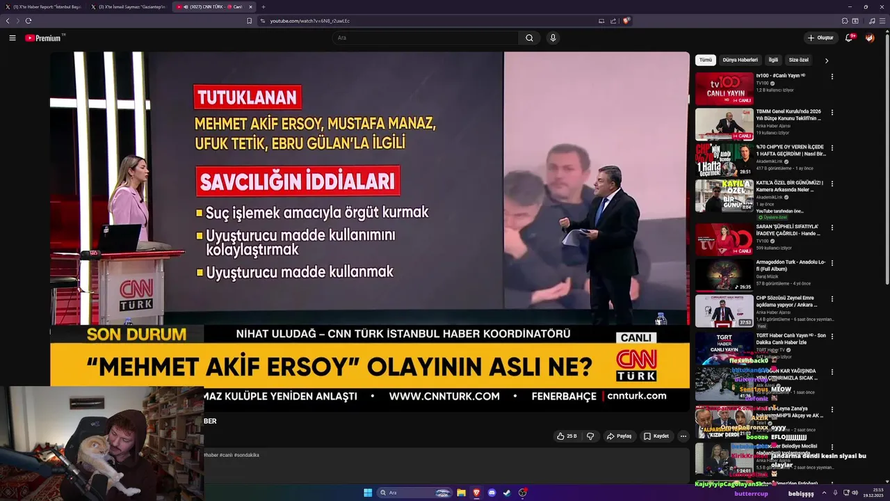Open the YouTube account avatar menu
This screenshot has width=890, height=501.
click(870, 38)
